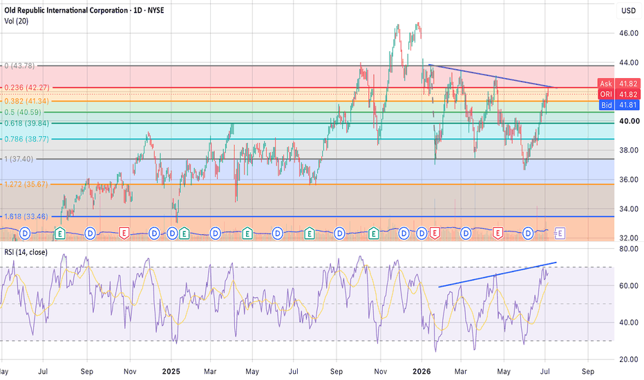The width and height of the screenshot is (644, 380).
Task: Open the green earnings marker from July 2024
Action: pos(60,234)
